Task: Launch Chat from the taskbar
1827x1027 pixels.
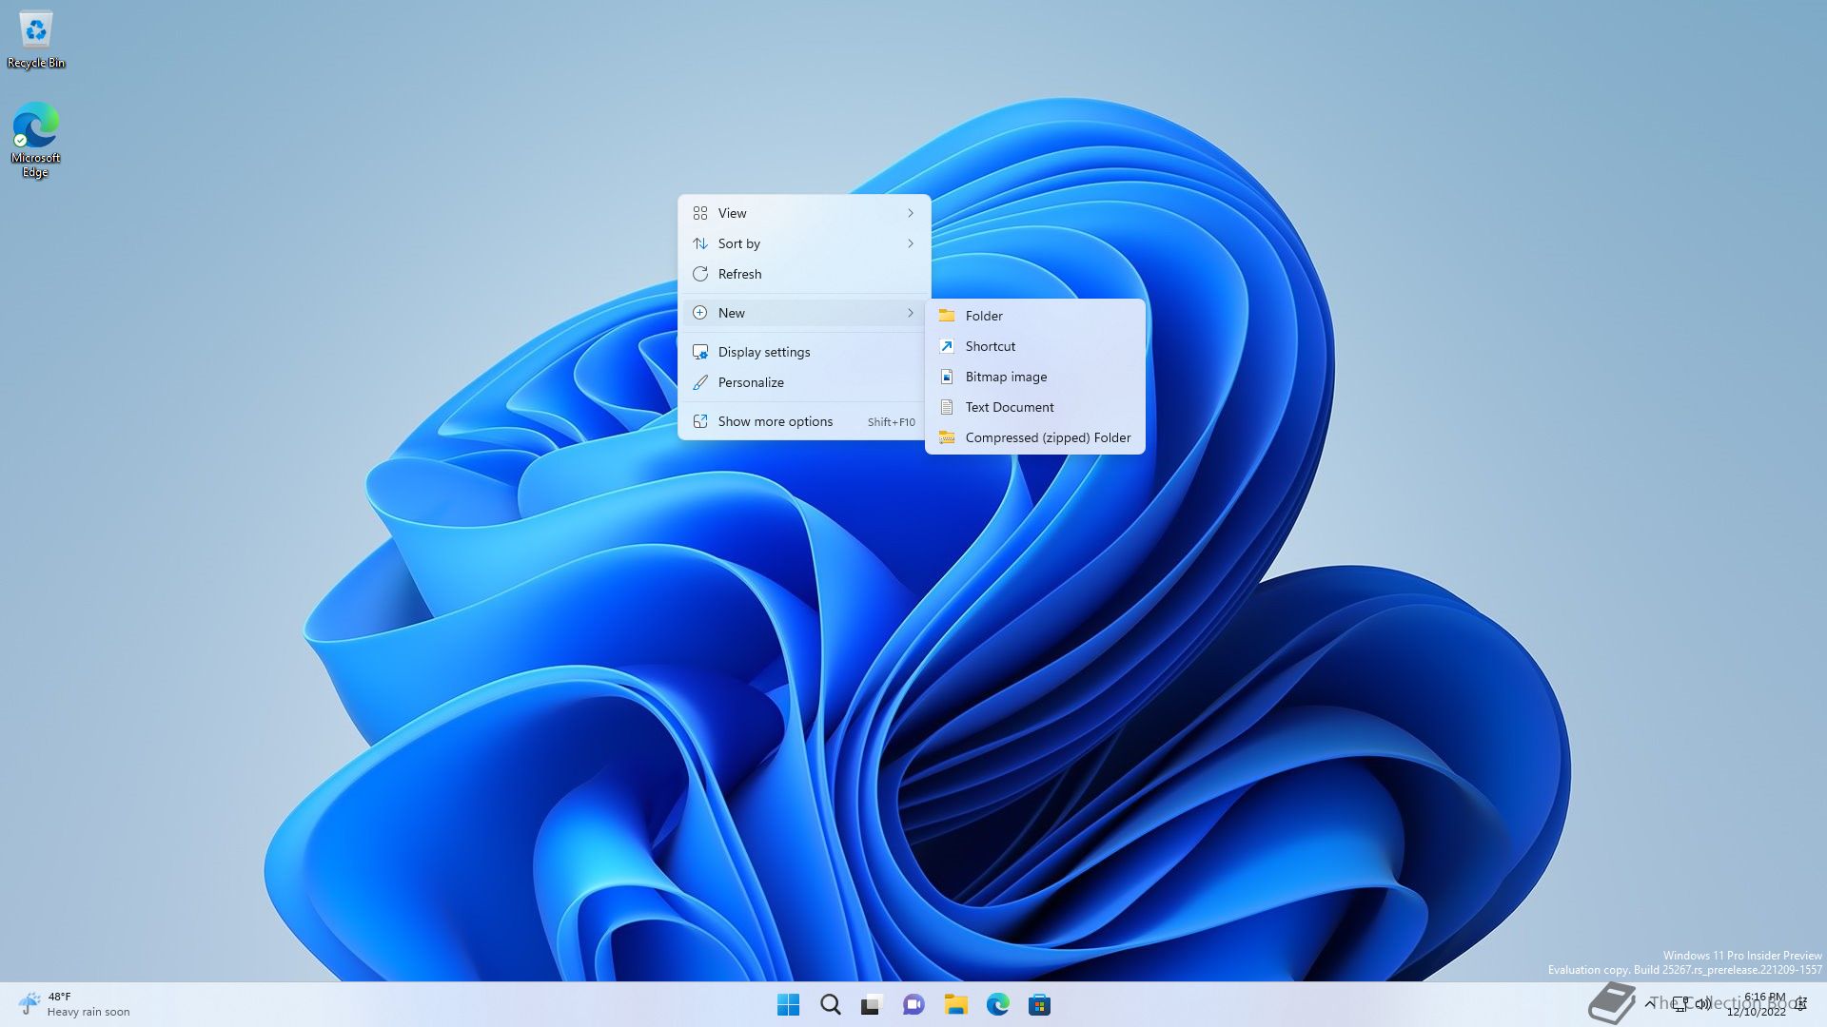Action: coord(913,1004)
